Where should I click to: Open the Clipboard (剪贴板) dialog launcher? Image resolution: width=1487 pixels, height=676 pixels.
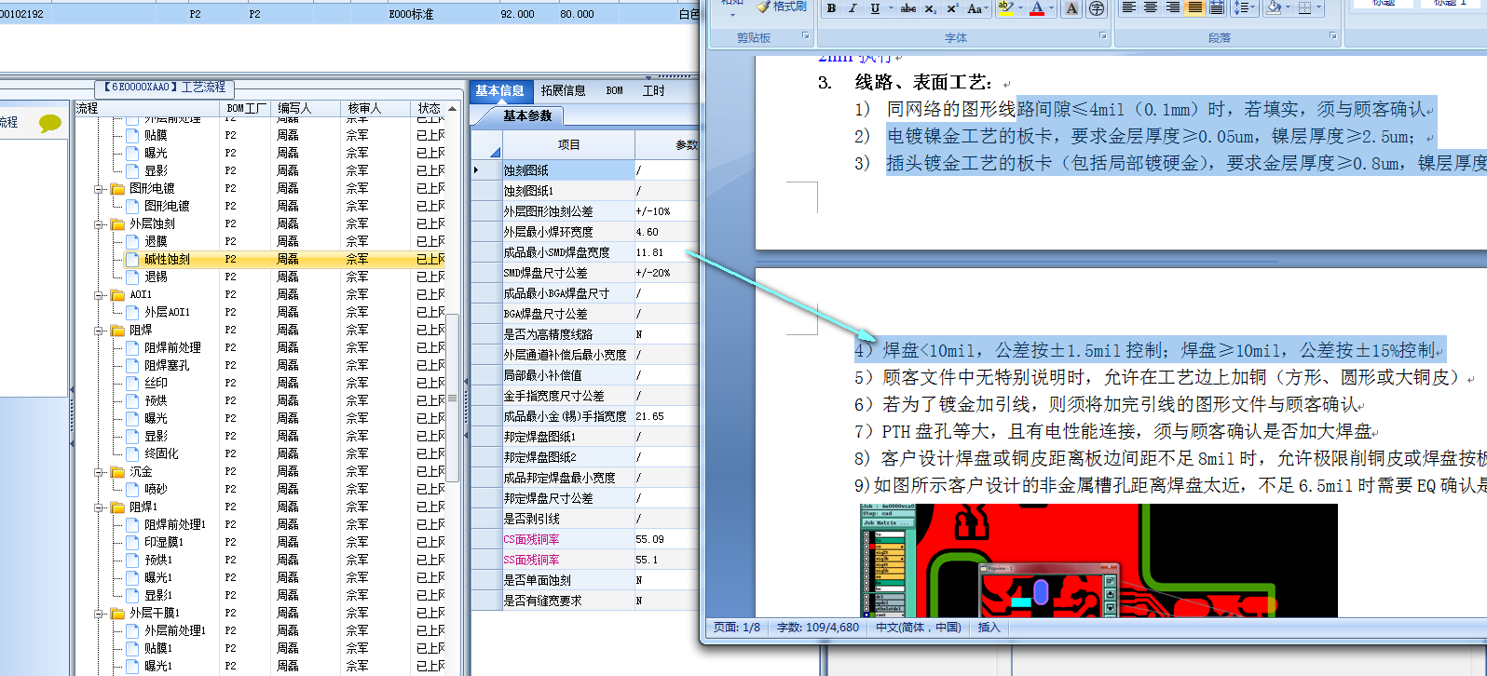[806, 36]
